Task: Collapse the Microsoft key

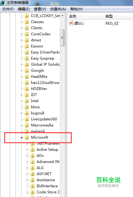Action: [x=22, y=138]
